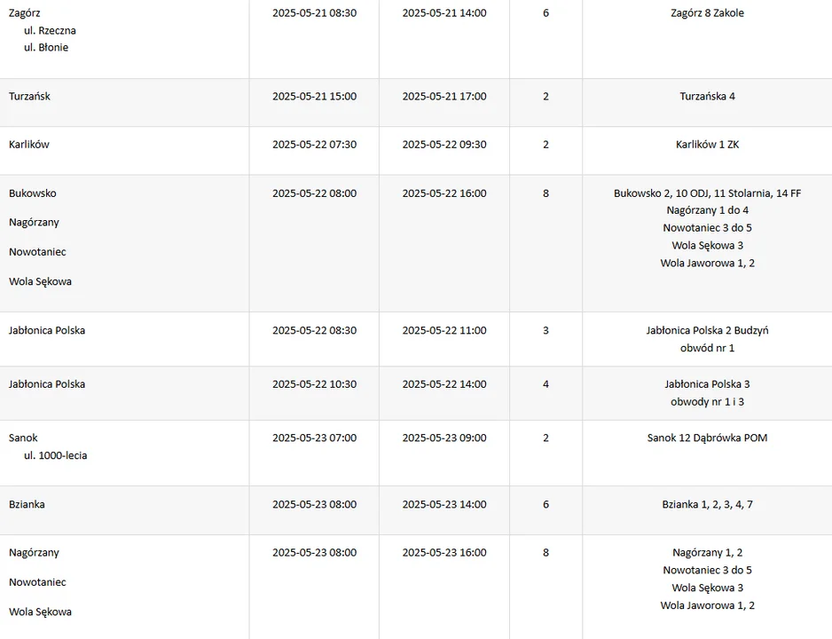Click station name Zagórz 8 Zakole
832x639 pixels.
(707, 12)
